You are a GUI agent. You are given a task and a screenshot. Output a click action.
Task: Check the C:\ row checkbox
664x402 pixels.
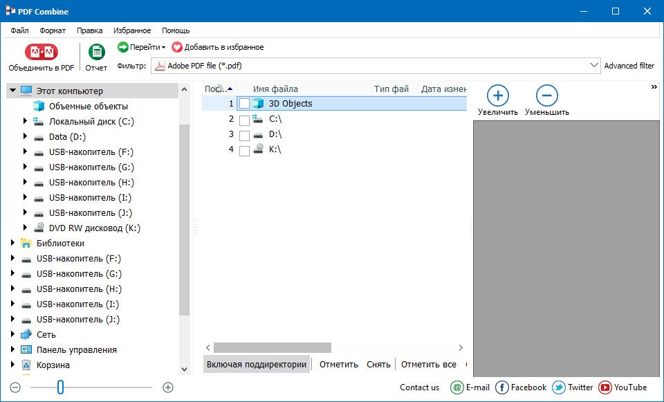point(244,120)
